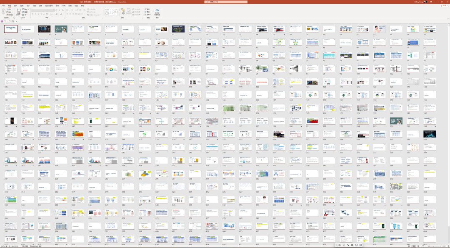Click Undo in the quick access toolbar
The height and width of the screenshot is (248, 450).
click(6, 21)
